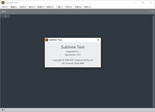Viewport: 155px width, 112px height.
Task: Open the 编辑(E) menu
Action: click(x=14, y=7)
